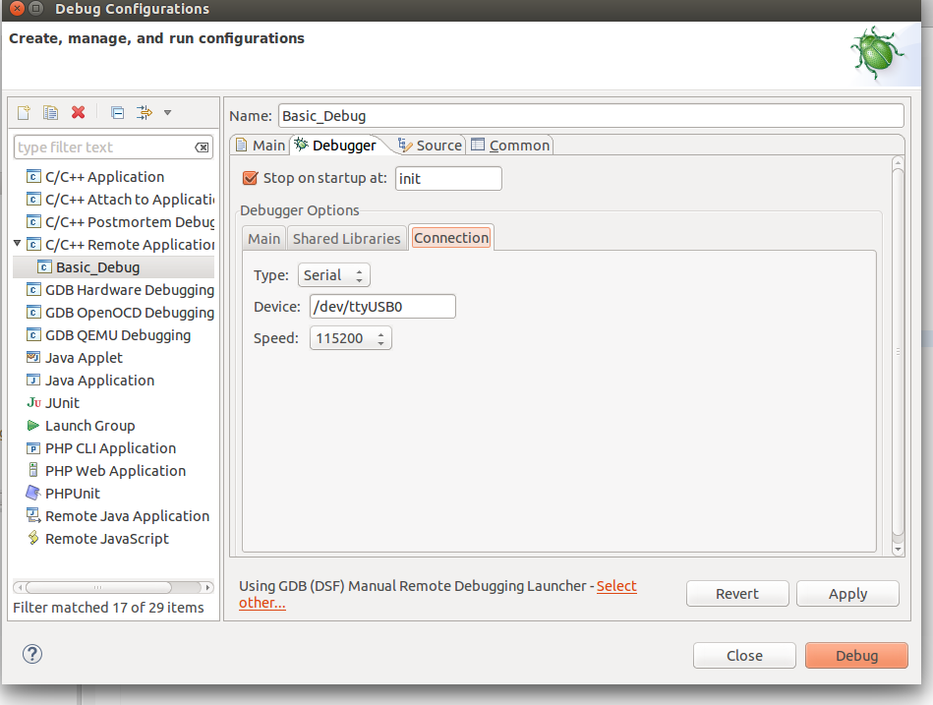The width and height of the screenshot is (933, 705).
Task: Open help with question mark icon
Action: coord(32,654)
